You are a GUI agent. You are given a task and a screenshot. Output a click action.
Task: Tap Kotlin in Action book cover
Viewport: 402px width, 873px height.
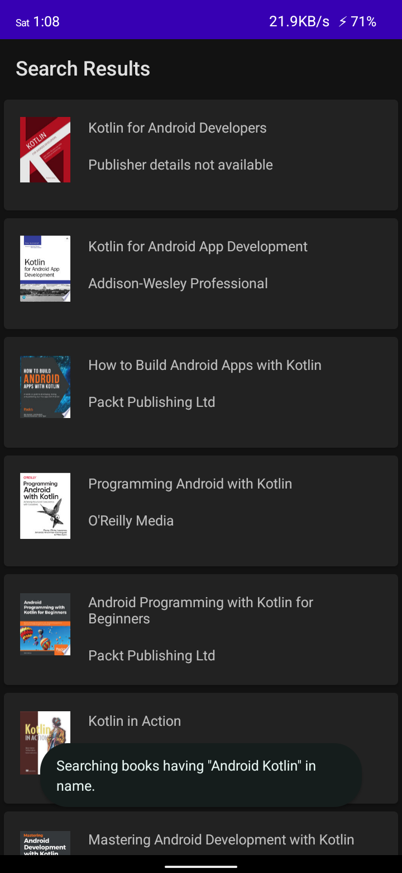(x=45, y=743)
